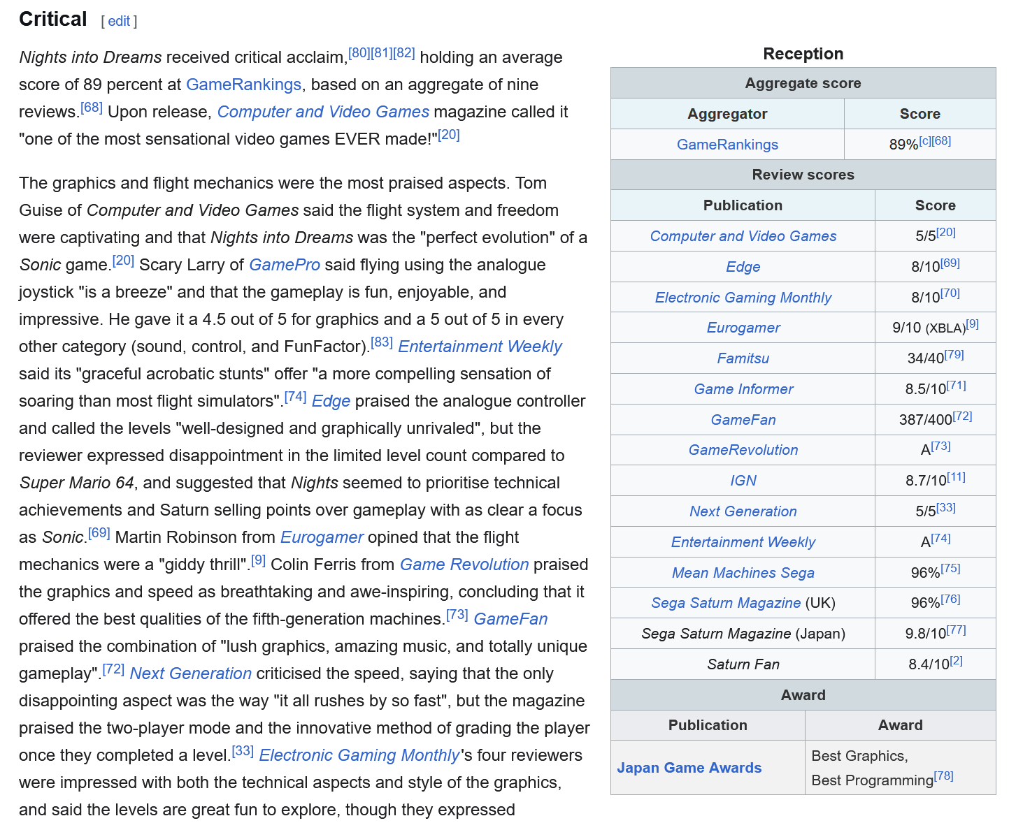Click Next Generation link in the paragraph
This screenshot has width=1009, height=823.
(191, 673)
